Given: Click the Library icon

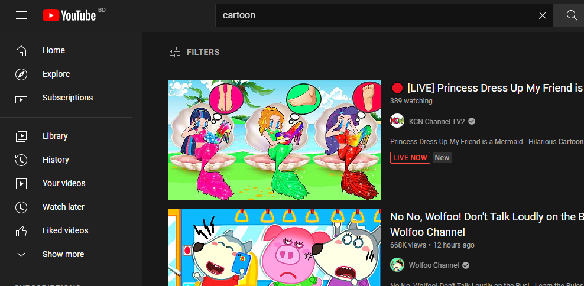Looking at the screenshot, I should point(21,136).
